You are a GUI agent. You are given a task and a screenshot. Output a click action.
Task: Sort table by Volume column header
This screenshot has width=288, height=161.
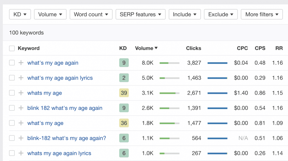146,48
